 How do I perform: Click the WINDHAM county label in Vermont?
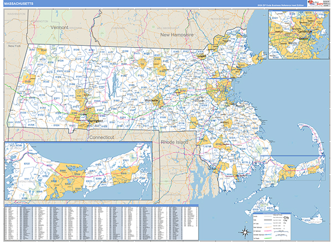75,28
